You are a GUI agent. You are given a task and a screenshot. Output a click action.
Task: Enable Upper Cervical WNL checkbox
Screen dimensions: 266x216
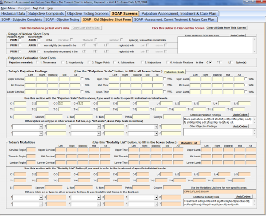(82, 79)
